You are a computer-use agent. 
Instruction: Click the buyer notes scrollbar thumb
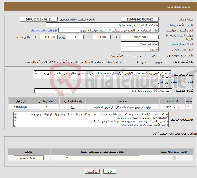point(15,117)
